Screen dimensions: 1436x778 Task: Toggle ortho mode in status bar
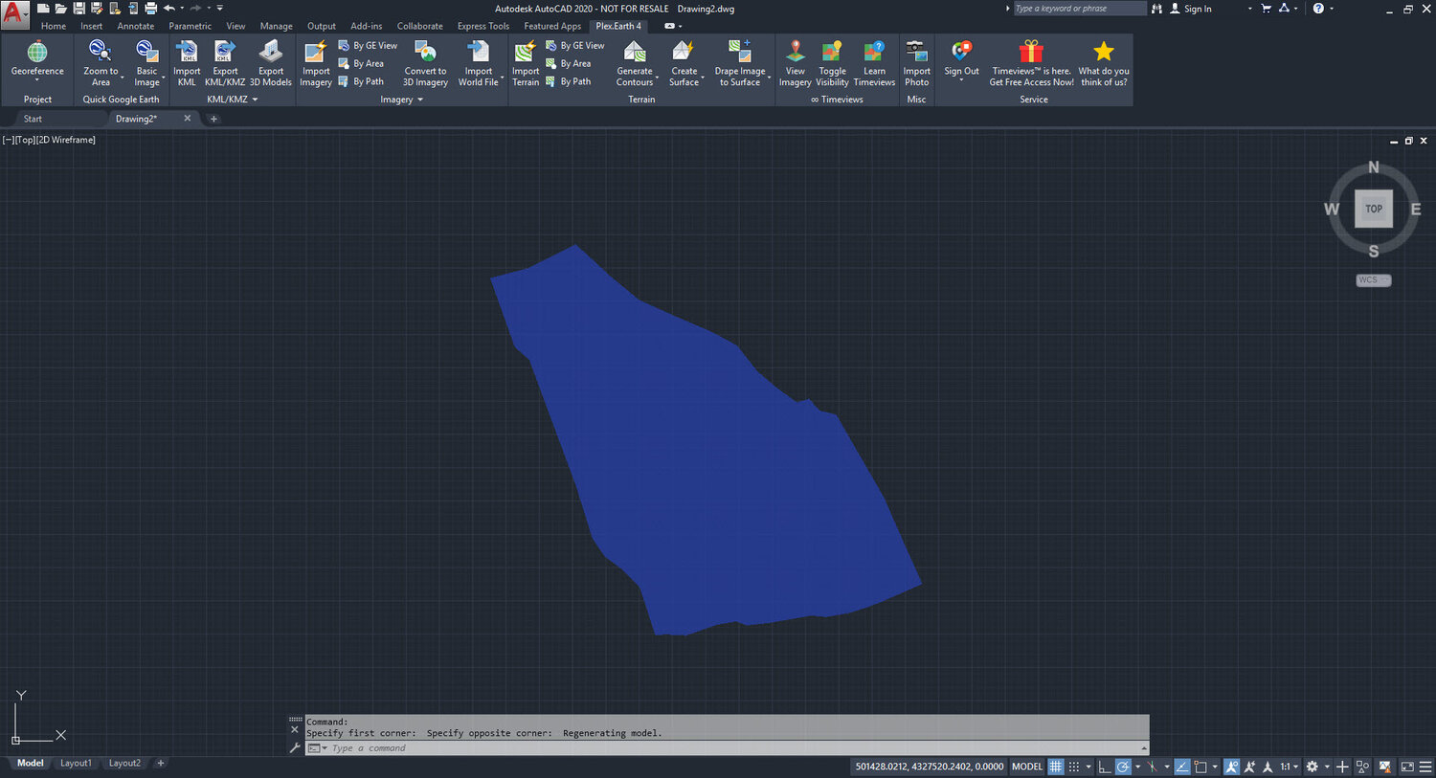coord(1105,767)
